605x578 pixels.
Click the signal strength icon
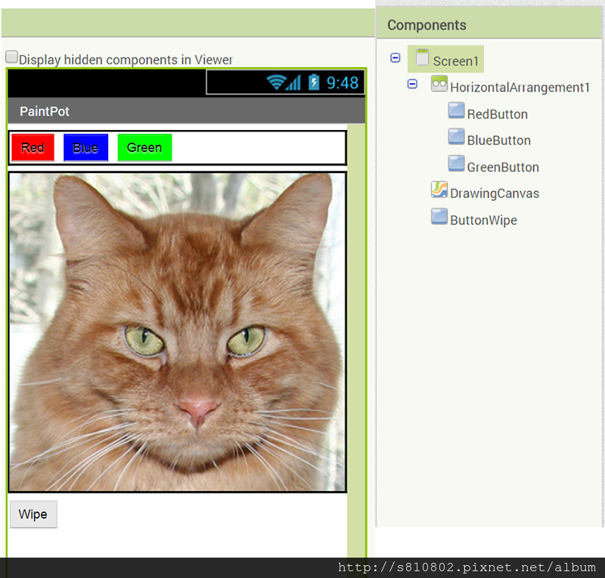point(293,82)
